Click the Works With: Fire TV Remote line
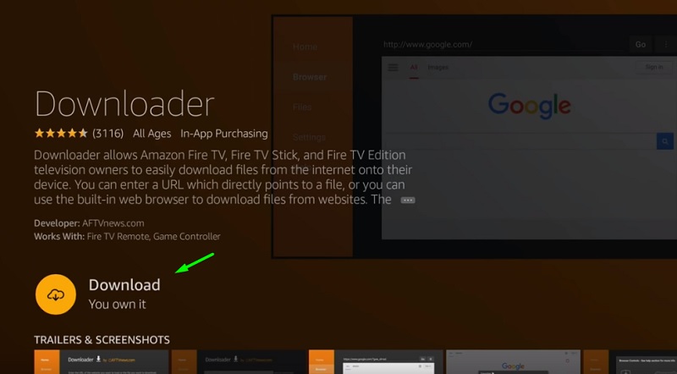The image size is (677, 374). [128, 236]
